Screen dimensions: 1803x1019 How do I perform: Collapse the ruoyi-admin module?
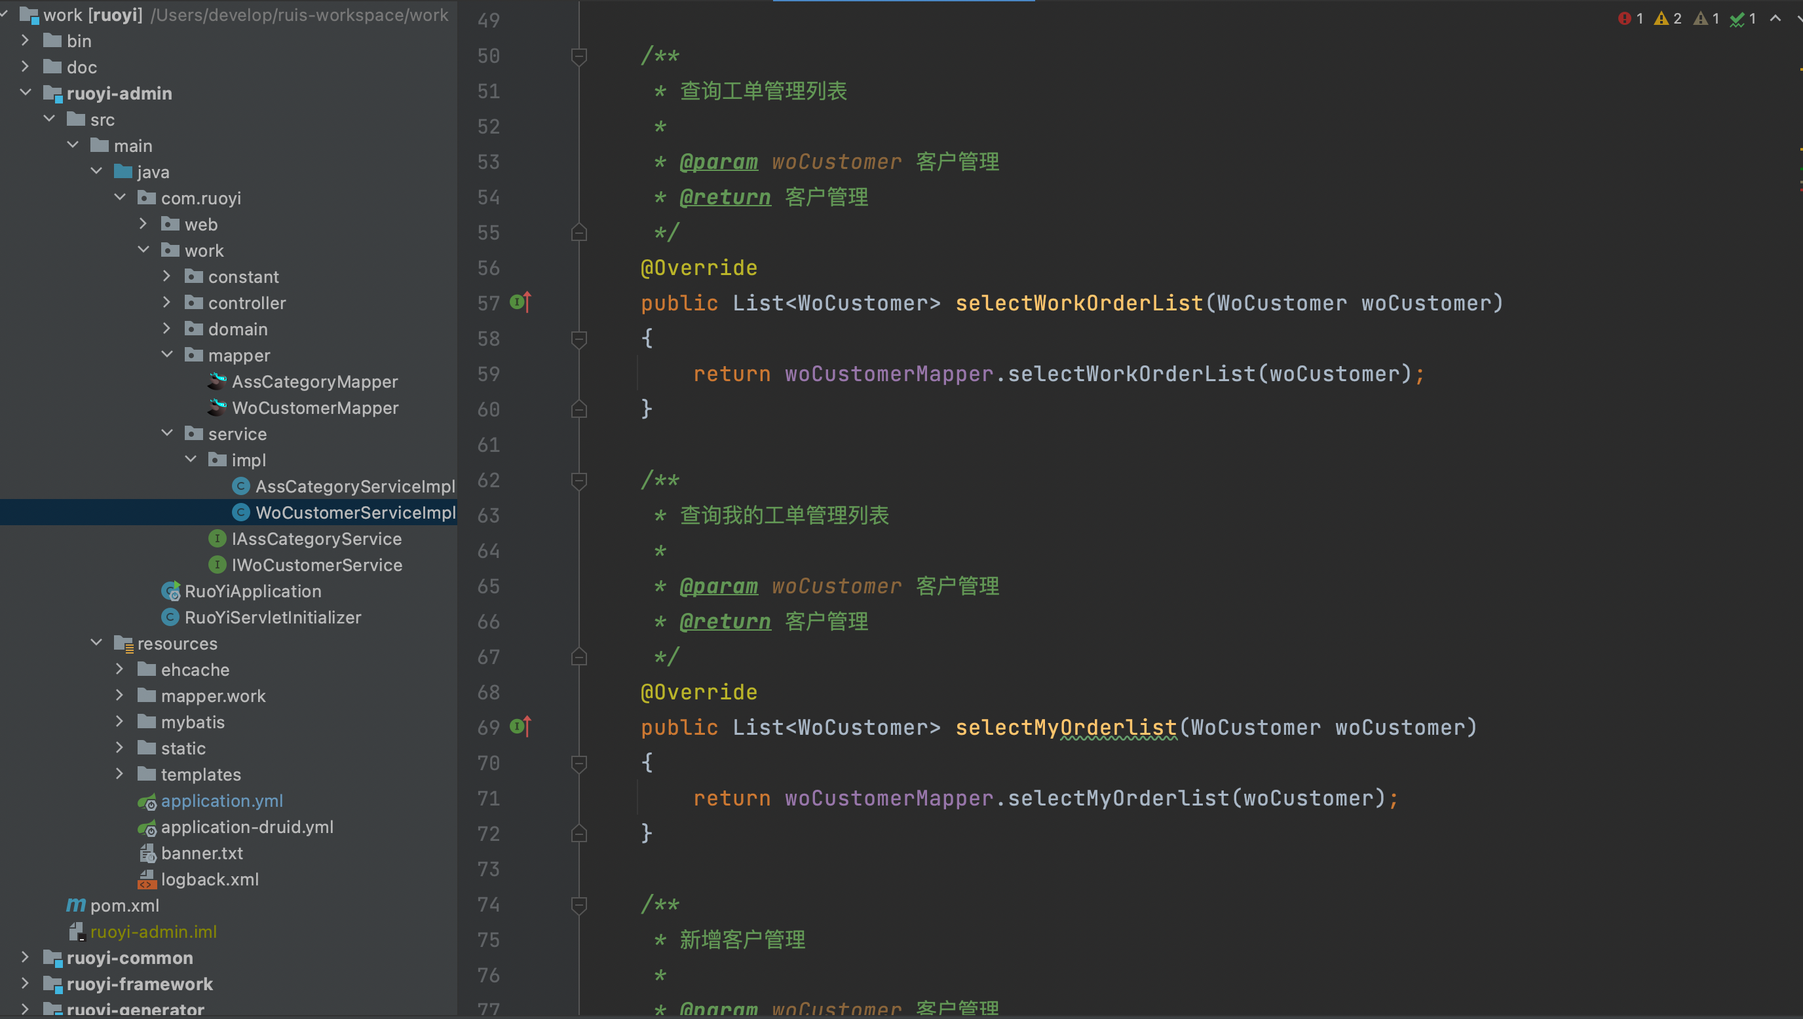click(25, 92)
